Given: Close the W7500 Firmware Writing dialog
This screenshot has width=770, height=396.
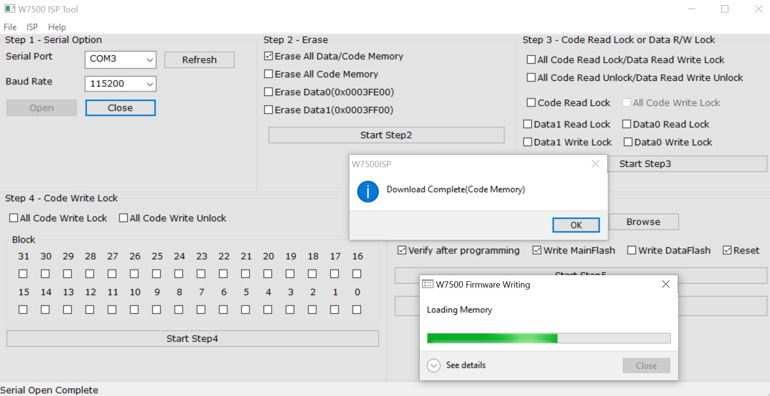Looking at the screenshot, I should [x=666, y=284].
